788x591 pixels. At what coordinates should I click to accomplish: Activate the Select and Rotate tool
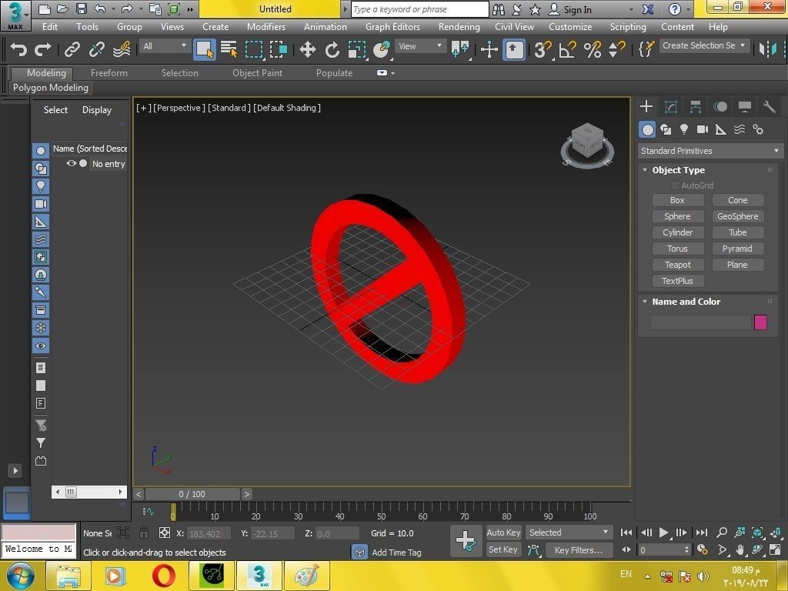click(x=332, y=49)
